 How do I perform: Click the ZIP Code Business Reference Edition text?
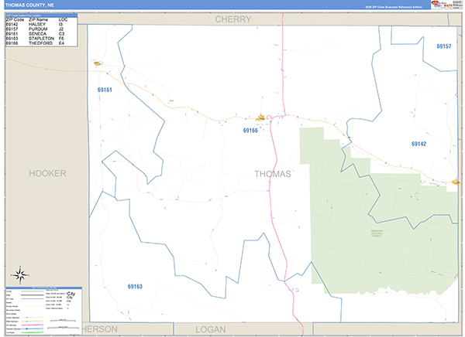coord(394,7)
